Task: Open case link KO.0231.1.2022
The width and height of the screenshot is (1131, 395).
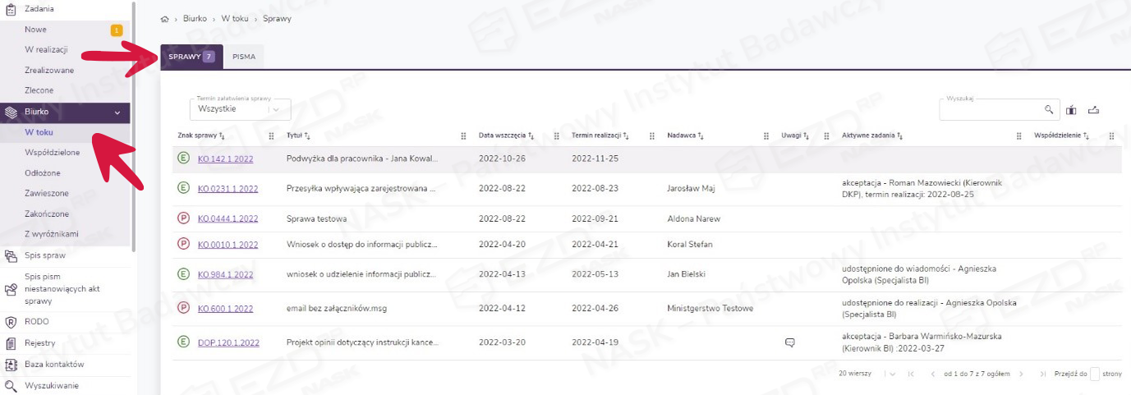Action: pyautogui.click(x=228, y=189)
